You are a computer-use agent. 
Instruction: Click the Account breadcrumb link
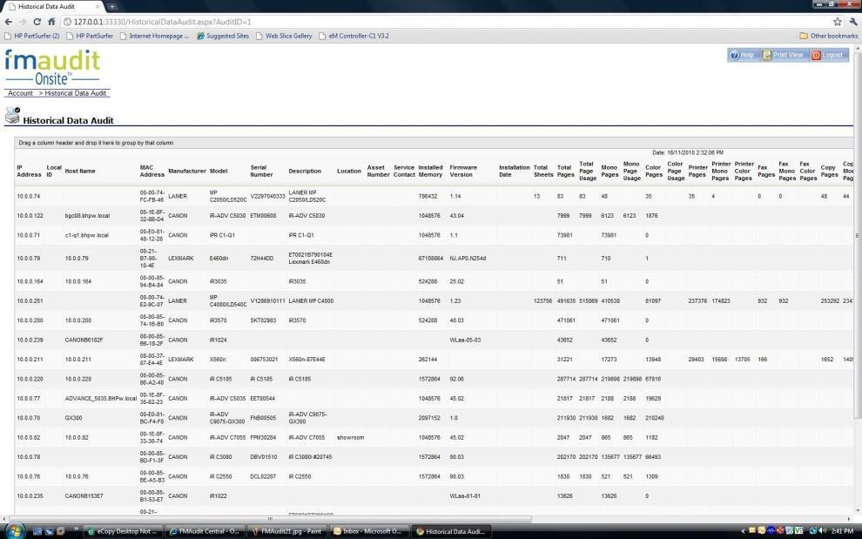coord(19,92)
